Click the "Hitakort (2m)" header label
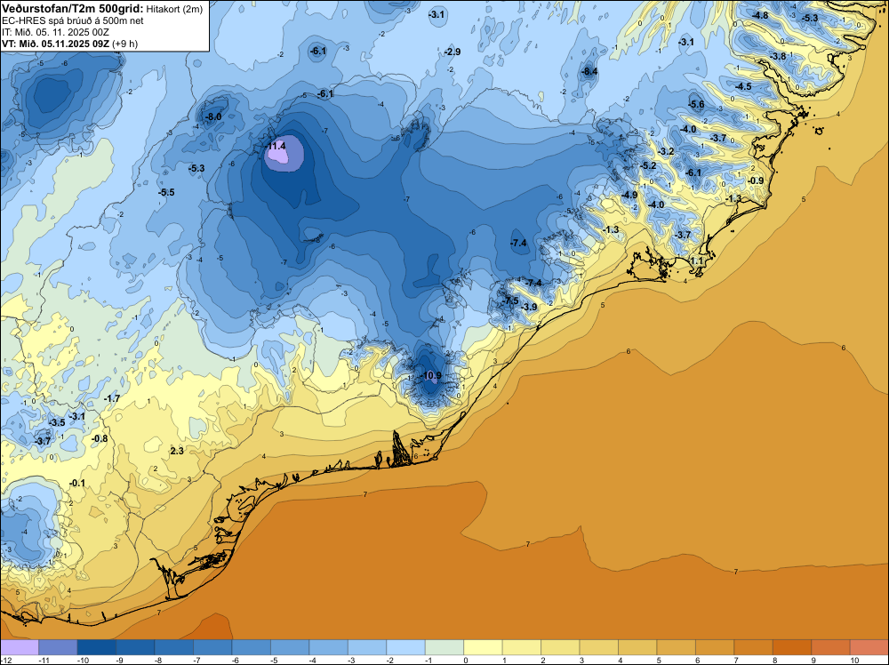The width and height of the screenshot is (889, 665). [x=174, y=9]
